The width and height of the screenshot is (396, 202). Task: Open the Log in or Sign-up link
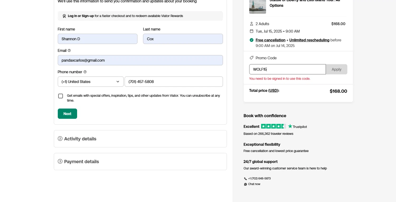coord(81,16)
